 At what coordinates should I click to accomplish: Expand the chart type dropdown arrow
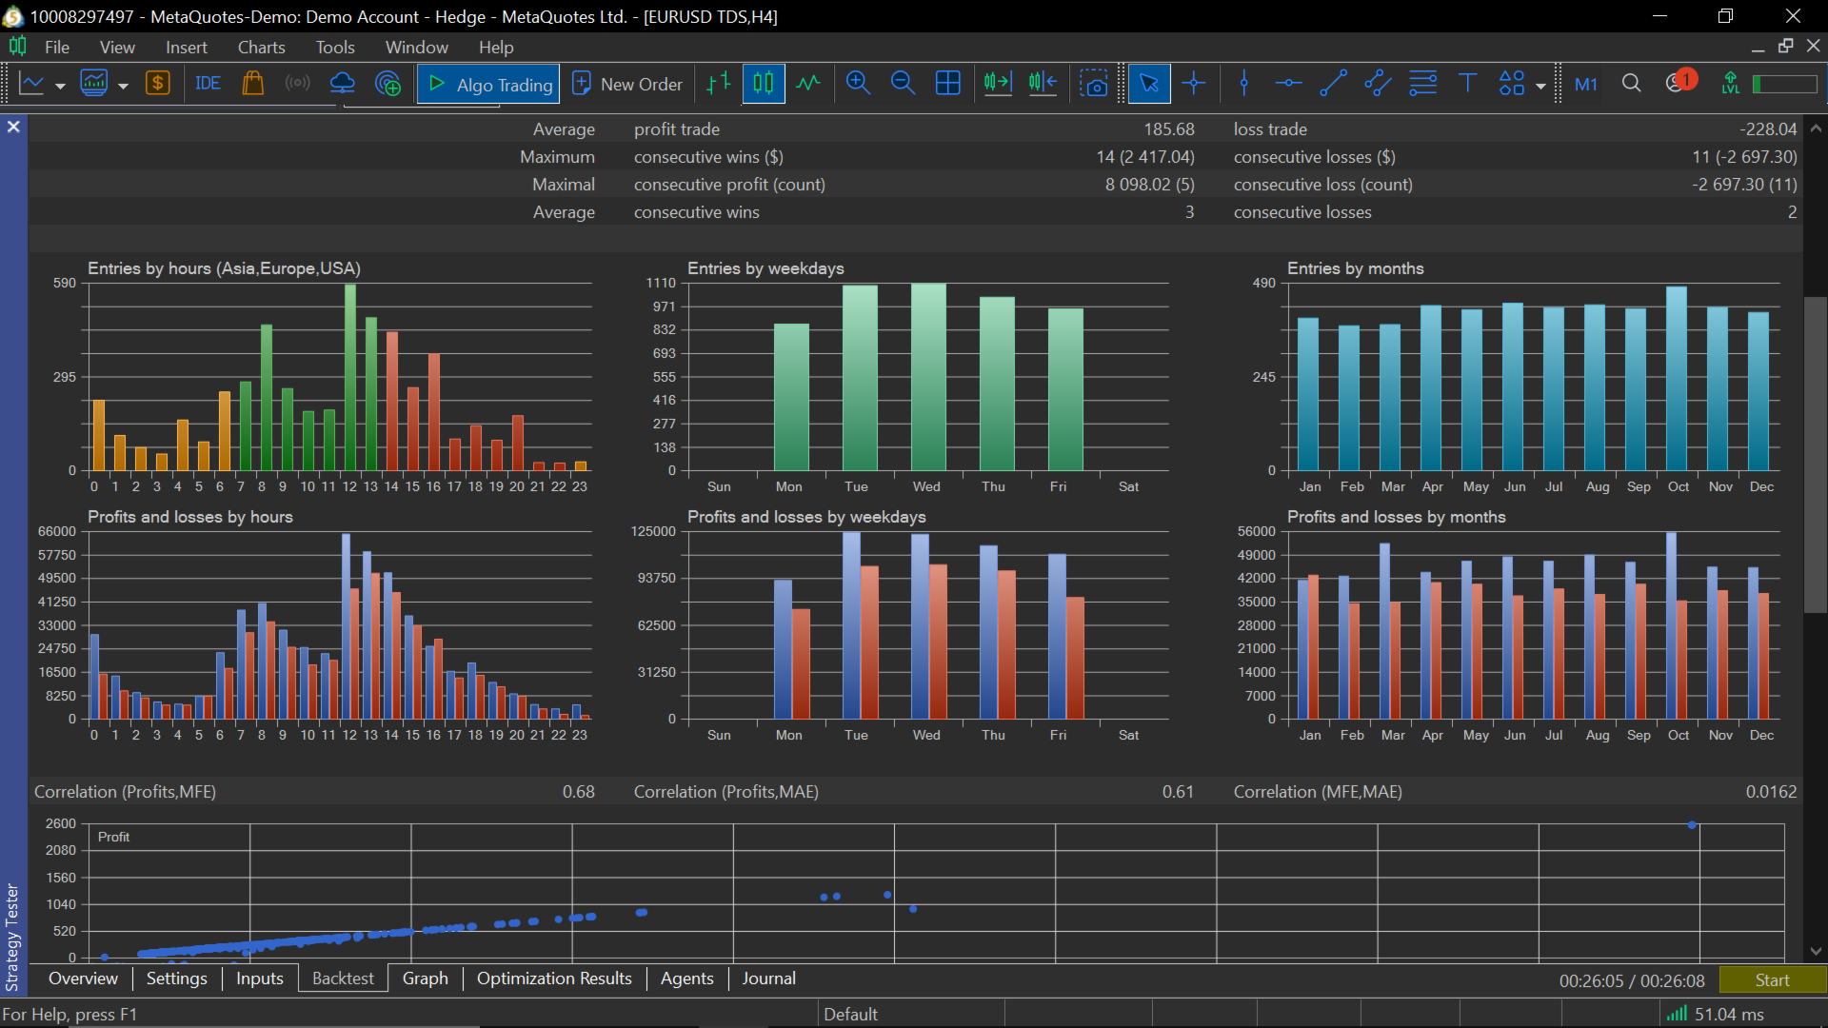(60, 86)
